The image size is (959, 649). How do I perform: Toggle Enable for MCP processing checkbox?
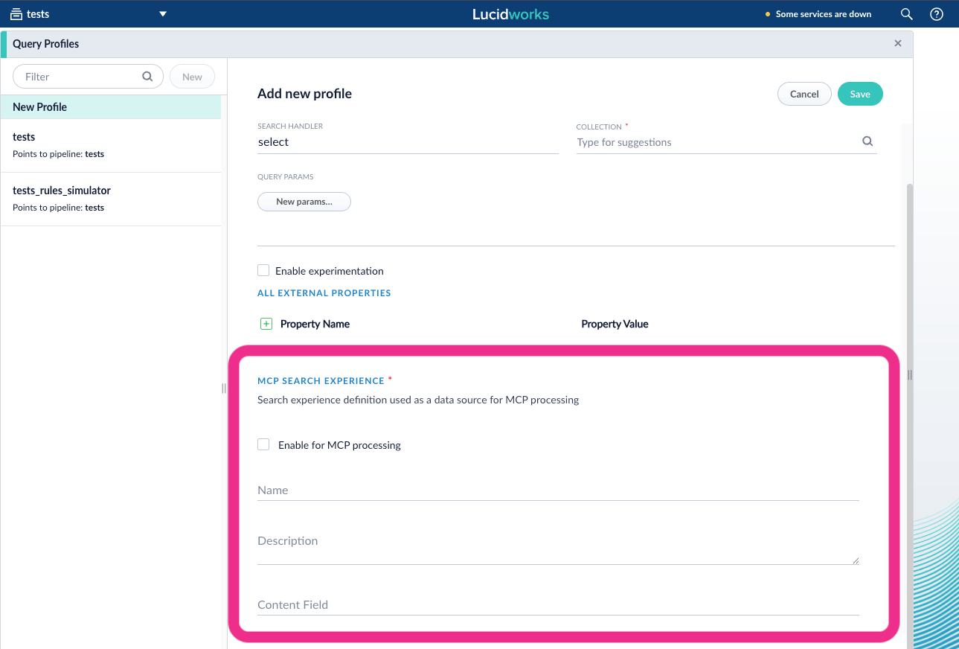(x=263, y=444)
